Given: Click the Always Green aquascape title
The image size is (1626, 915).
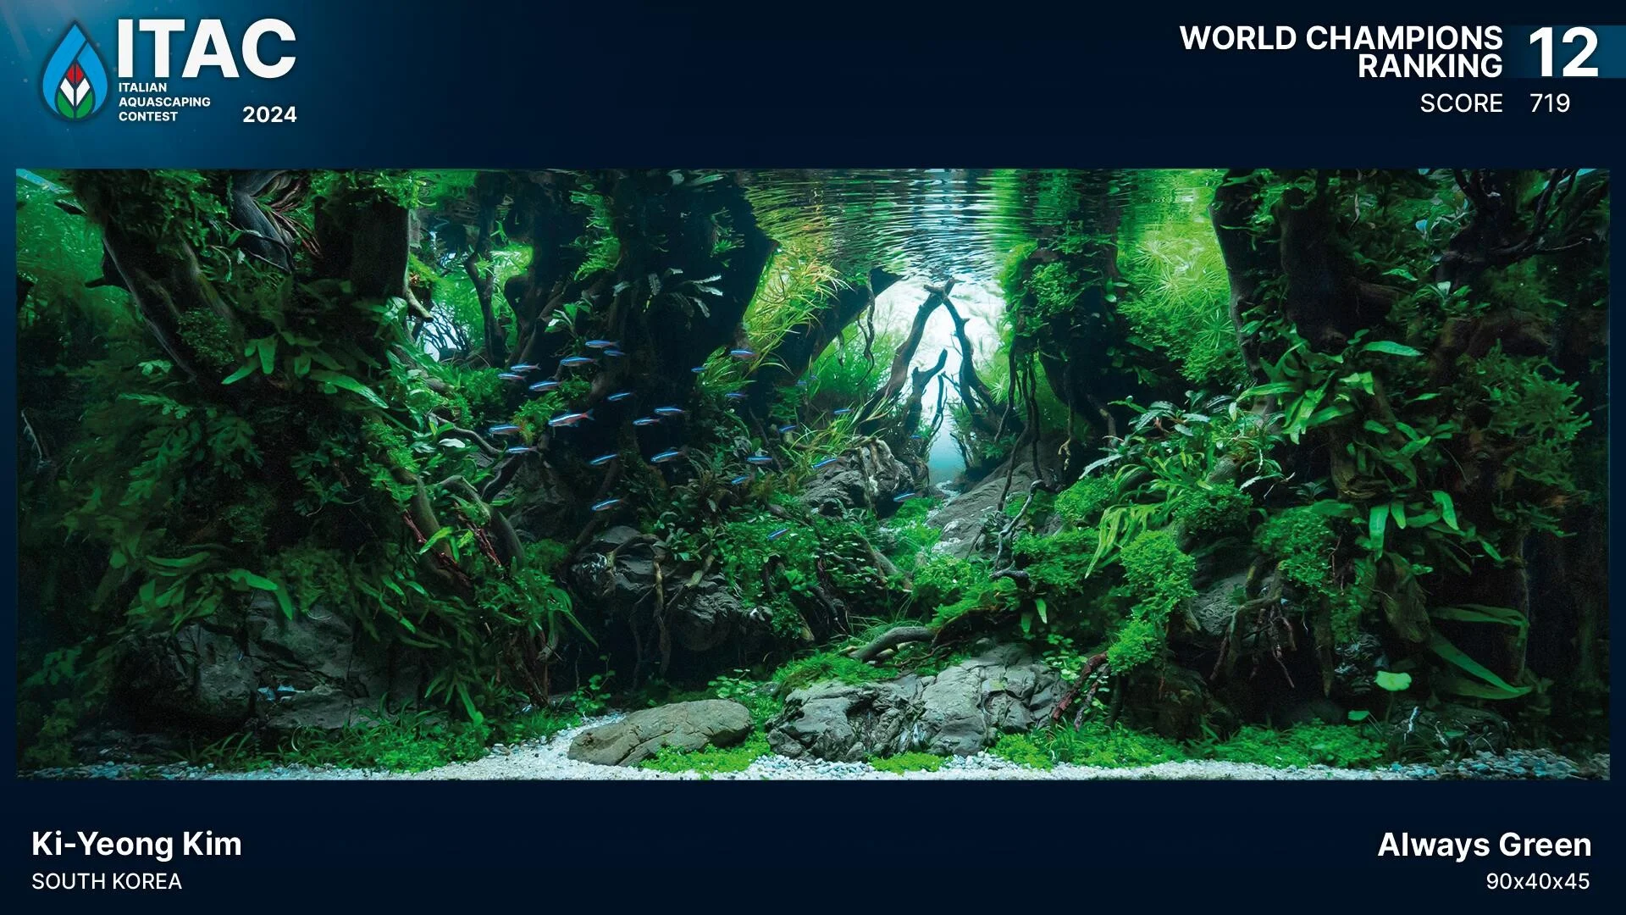Looking at the screenshot, I should pos(1484,845).
